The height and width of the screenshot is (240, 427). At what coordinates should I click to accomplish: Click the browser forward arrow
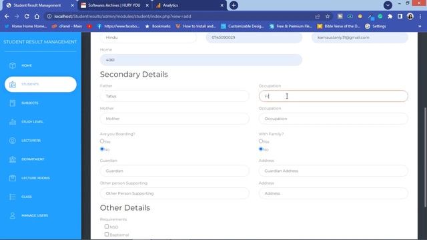pyautogui.click(x=17, y=16)
